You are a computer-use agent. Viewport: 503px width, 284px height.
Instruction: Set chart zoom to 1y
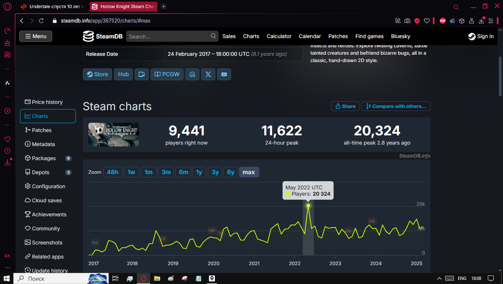pyautogui.click(x=199, y=172)
